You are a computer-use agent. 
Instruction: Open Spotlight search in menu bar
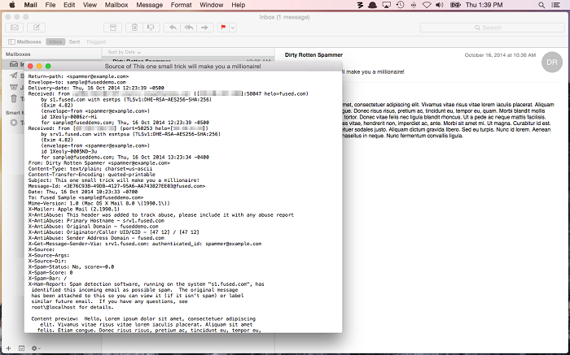(541, 5)
